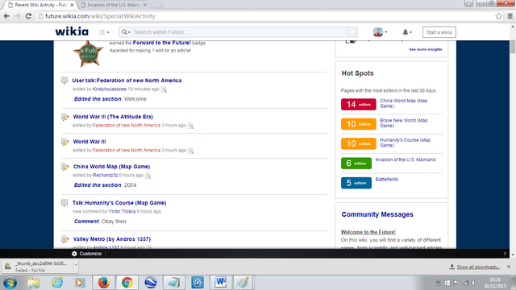The height and width of the screenshot is (290, 516).
Task: Open Forward to the Future! badge link
Action: pyautogui.click(x=161, y=43)
